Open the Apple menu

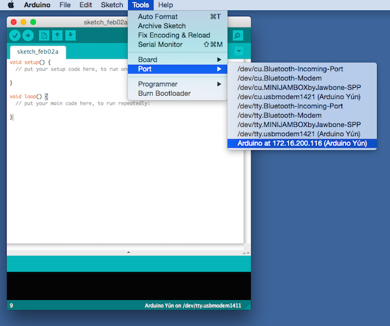coord(11,5)
